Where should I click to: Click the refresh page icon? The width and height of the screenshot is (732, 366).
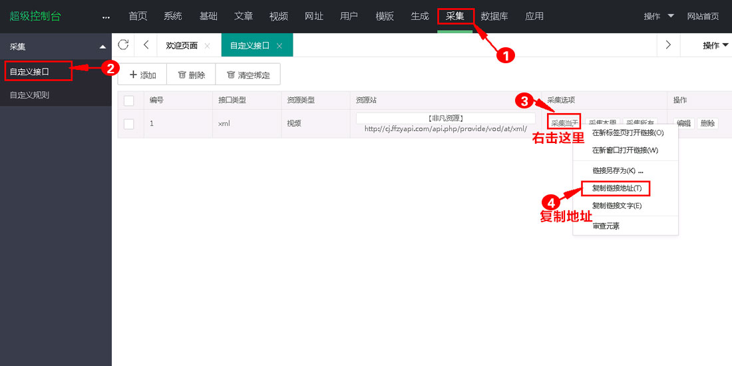click(x=123, y=45)
